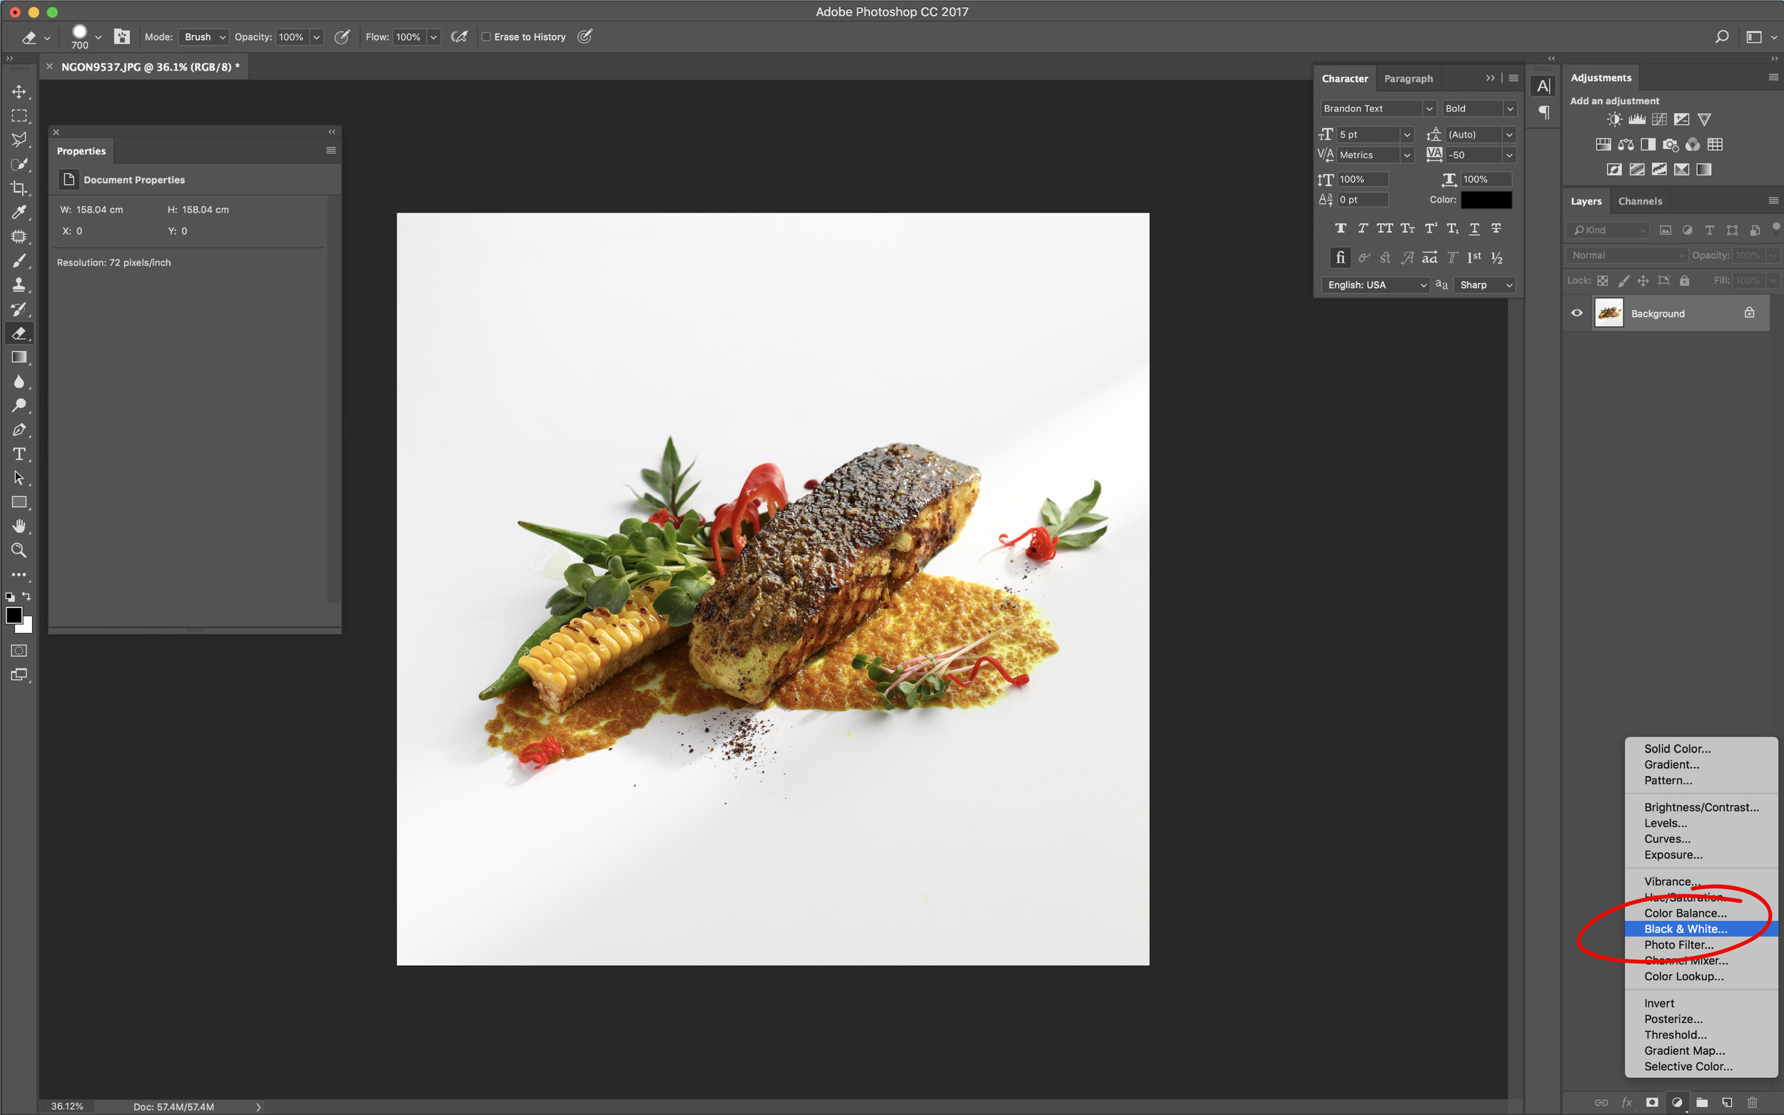Add a Brightness/Contrast adjustment icon
The width and height of the screenshot is (1784, 1115).
[x=1613, y=119]
